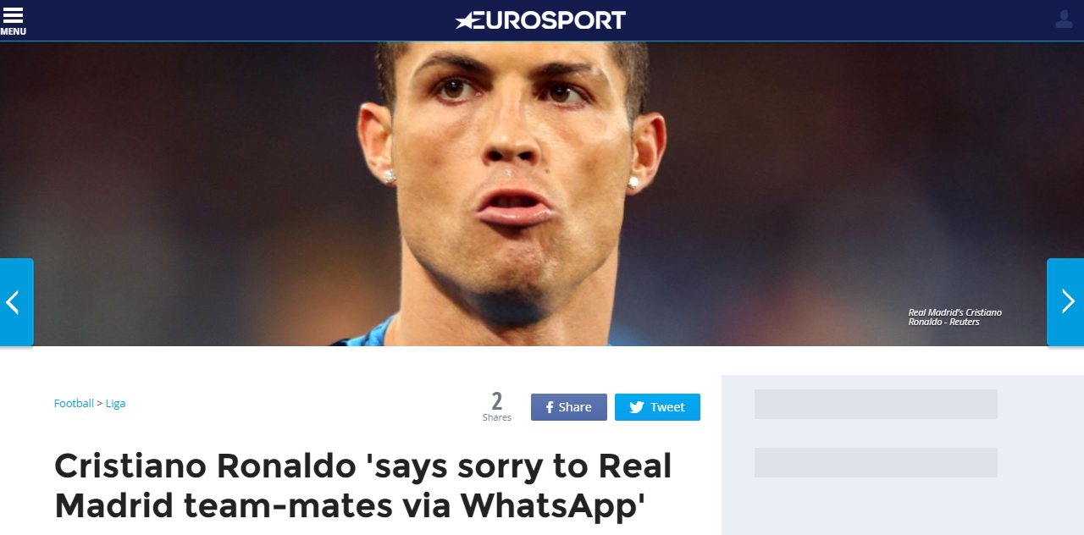Go to the Eurosport home logo
1084x535 pixels.
[x=540, y=19]
